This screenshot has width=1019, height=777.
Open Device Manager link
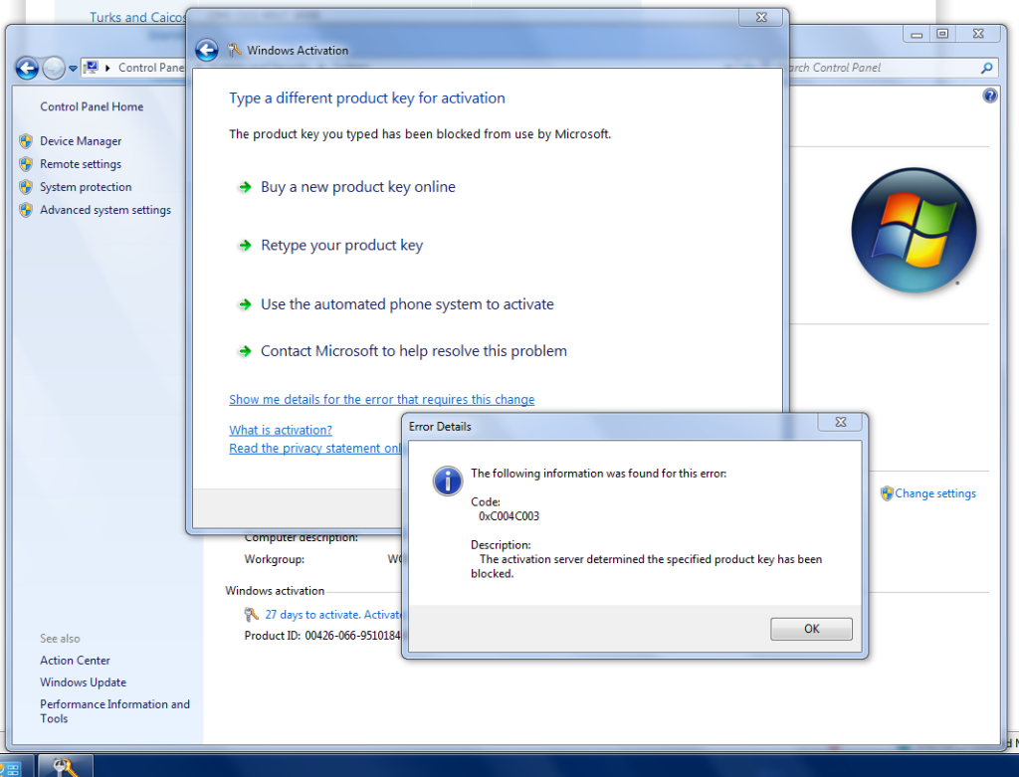click(81, 141)
